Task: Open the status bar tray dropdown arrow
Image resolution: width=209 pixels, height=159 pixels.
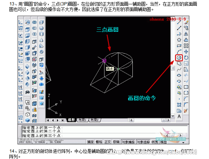Action: click(183, 143)
